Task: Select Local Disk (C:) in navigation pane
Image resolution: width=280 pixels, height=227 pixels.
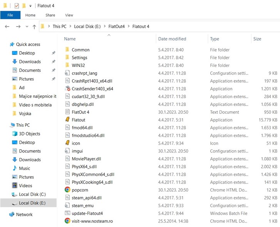Action: (x=32, y=194)
